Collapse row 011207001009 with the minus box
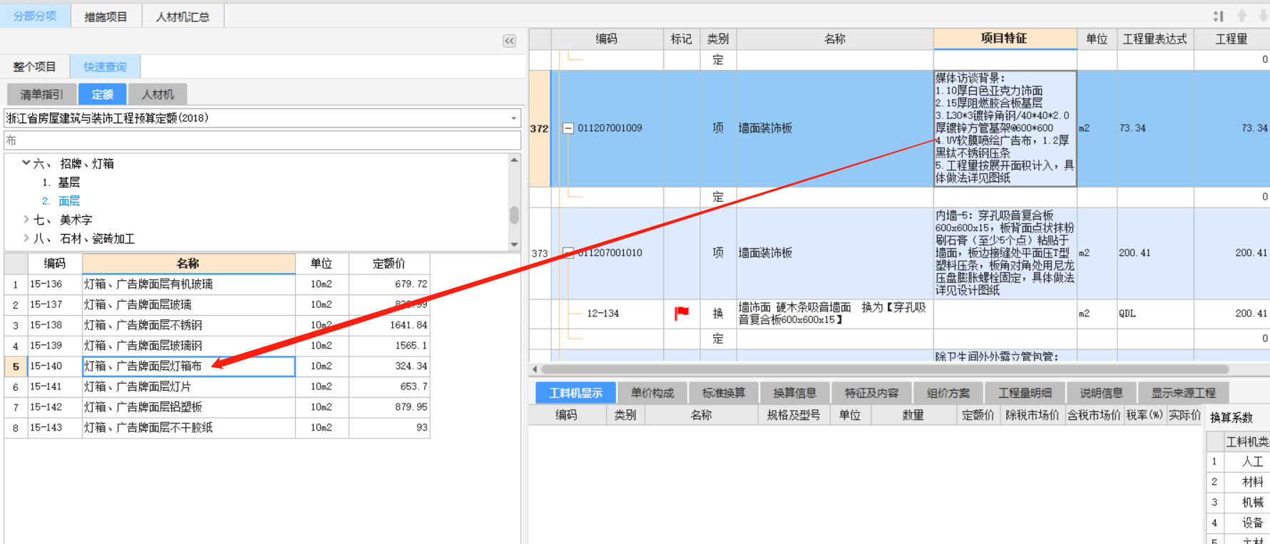This screenshot has width=1270, height=544. click(x=568, y=128)
